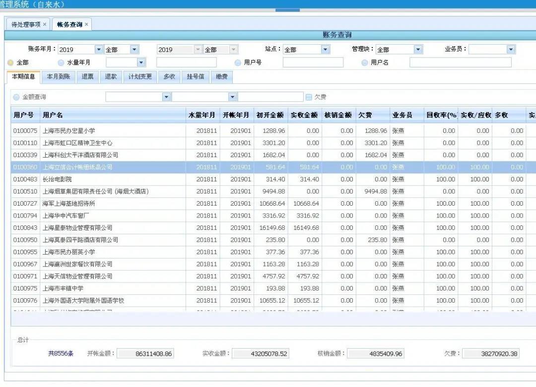Select the 用户名 radio button

(x=365, y=63)
